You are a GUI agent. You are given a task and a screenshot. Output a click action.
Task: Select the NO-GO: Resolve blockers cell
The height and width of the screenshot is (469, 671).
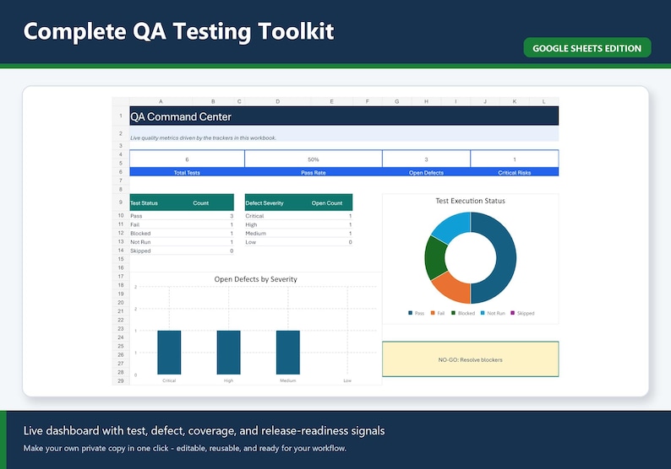coord(471,359)
